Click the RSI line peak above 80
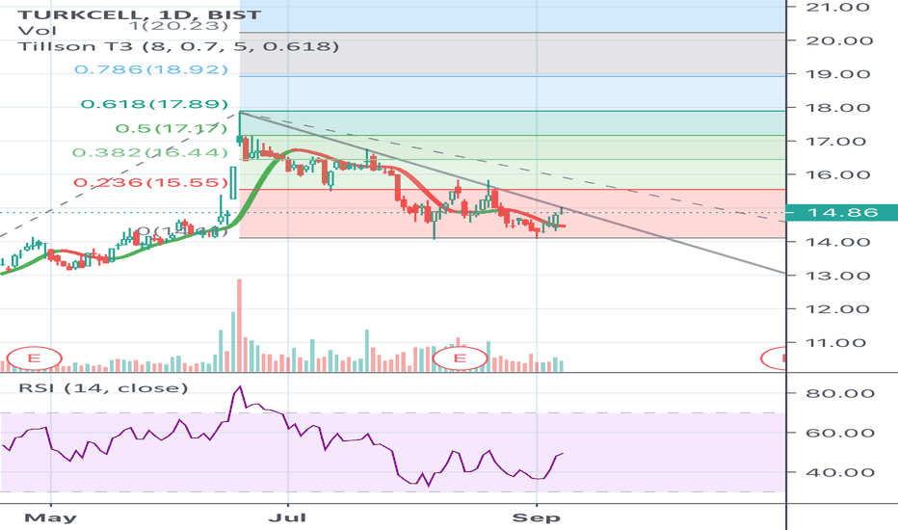Screen dimensions: 898x530 [239, 386]
